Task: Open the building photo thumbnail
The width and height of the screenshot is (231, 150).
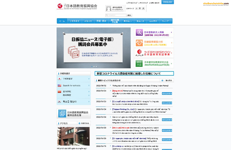Action: [x=74, y=136]
